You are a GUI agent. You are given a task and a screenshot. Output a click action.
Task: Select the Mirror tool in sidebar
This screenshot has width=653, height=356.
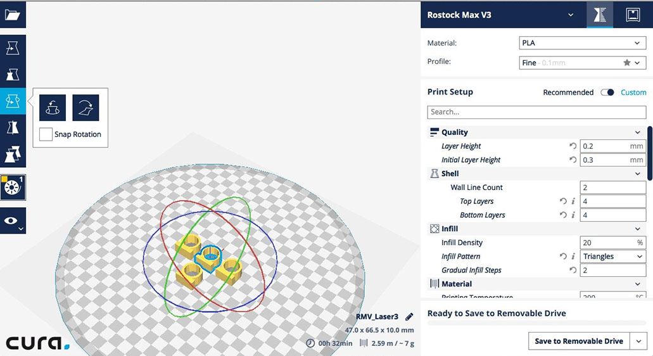[x=13, y=127]
